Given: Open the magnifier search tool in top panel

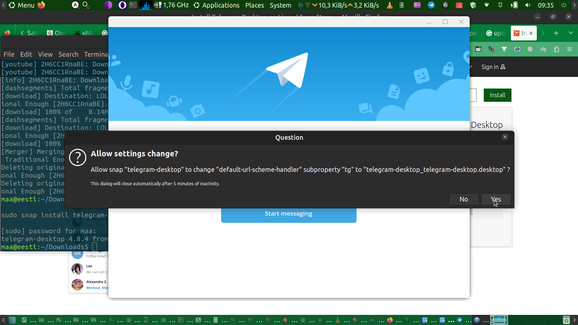Looking at the screenshot, I should [75, 5].
